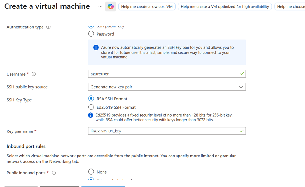Open the ellipsis menu beside the title
305x187 pixels.
point(100,6)
